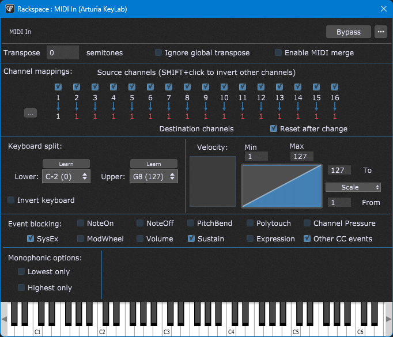Open the channel mappings ellipsis button
Screen dimensions: 393x337
click(31, 113)
